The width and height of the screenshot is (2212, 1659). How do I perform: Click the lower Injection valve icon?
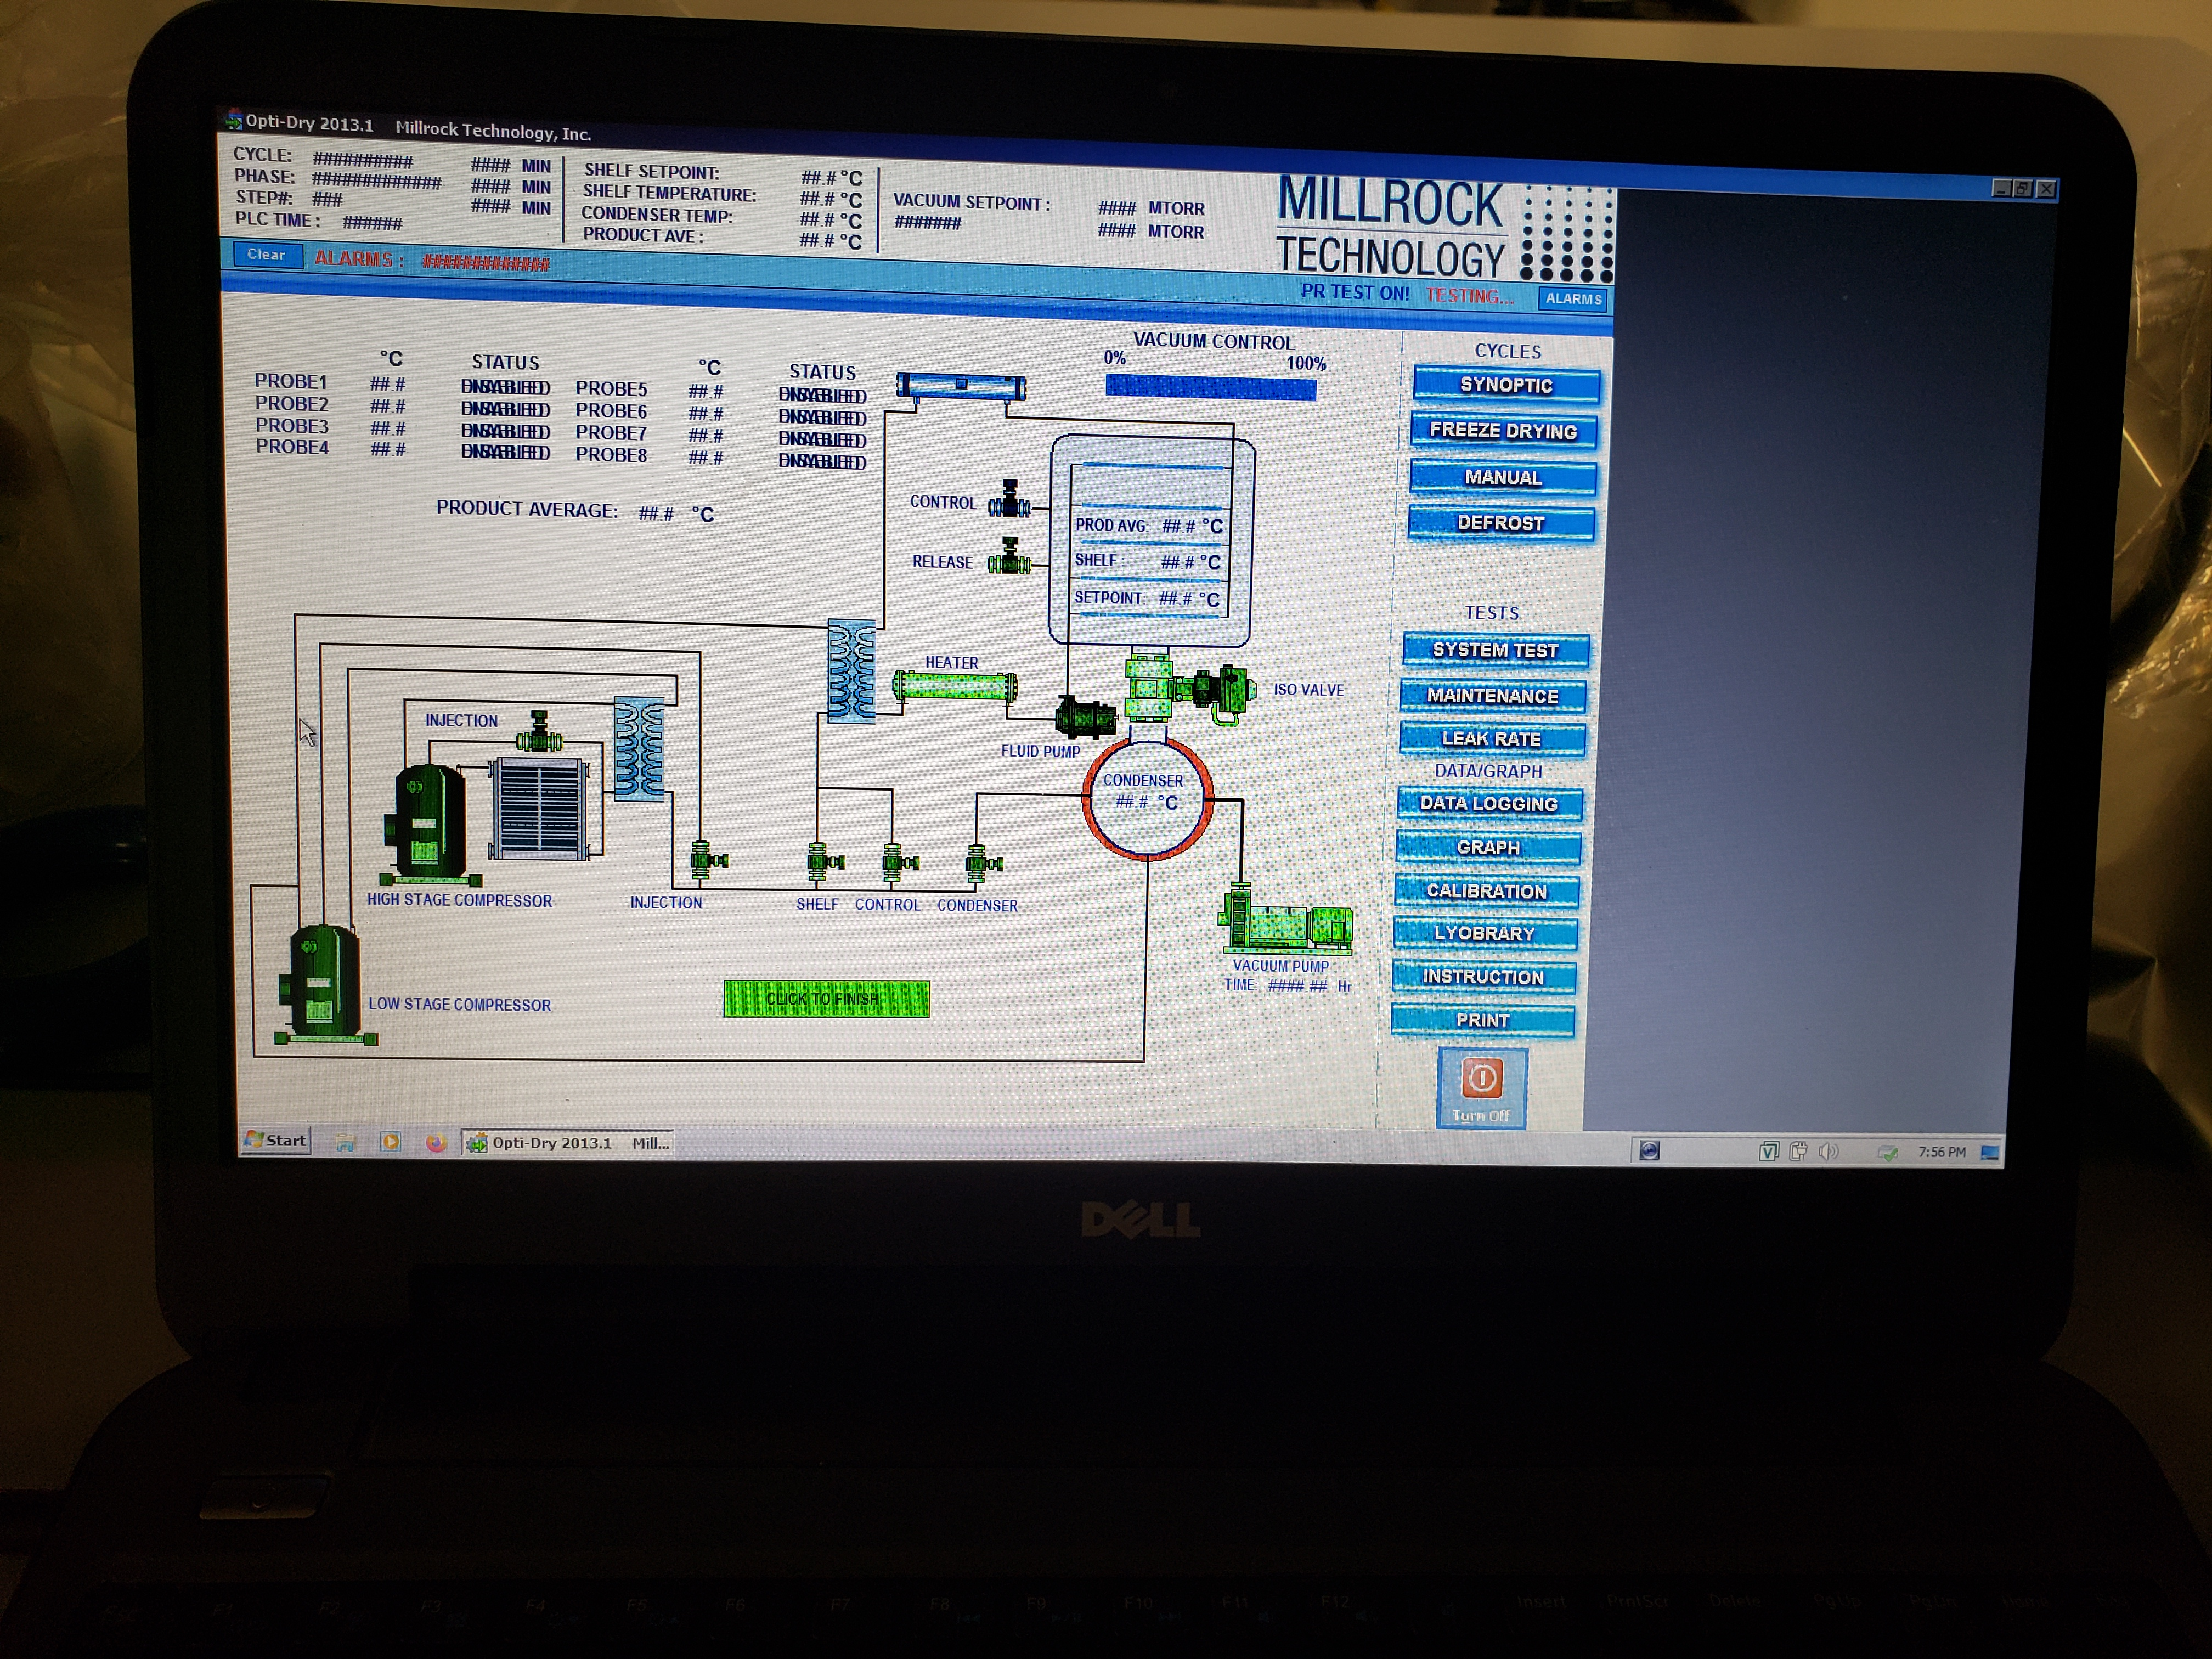tap(709, 861)
